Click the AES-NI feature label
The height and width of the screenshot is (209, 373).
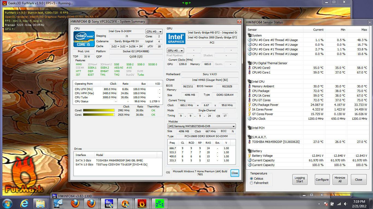pyautogui.click(x=119, y=68)
